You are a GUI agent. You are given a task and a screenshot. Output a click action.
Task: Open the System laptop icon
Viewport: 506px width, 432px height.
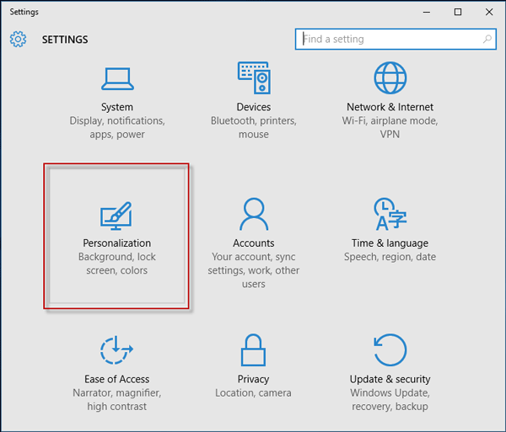tap(117, 78)
